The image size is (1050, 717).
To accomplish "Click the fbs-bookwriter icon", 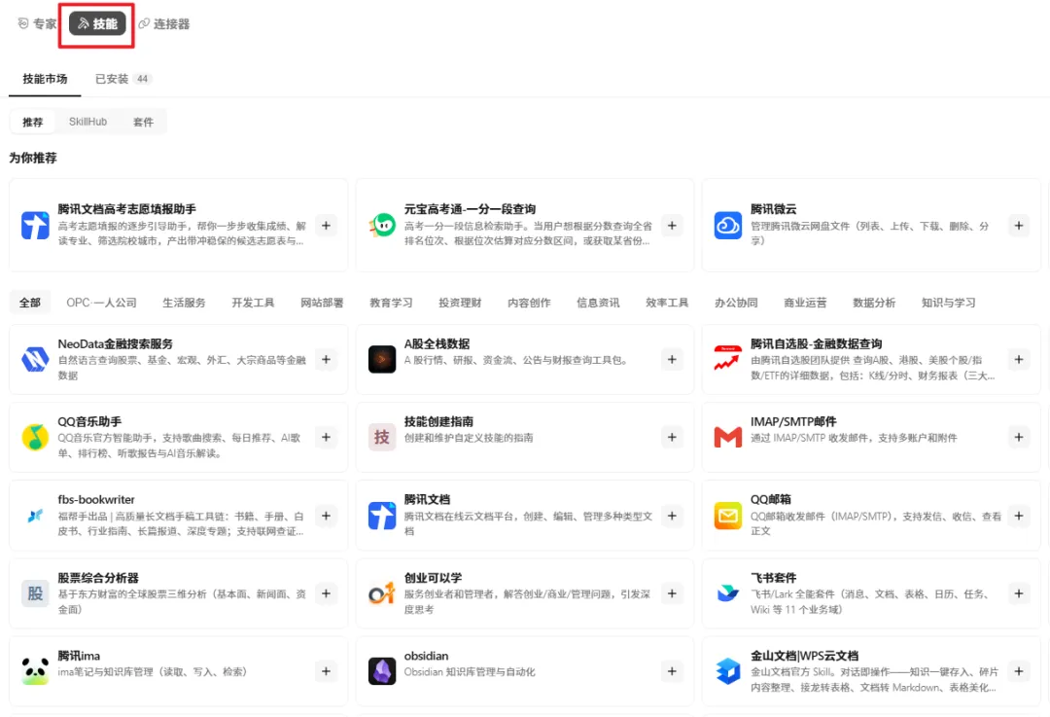I will [35, 516].
